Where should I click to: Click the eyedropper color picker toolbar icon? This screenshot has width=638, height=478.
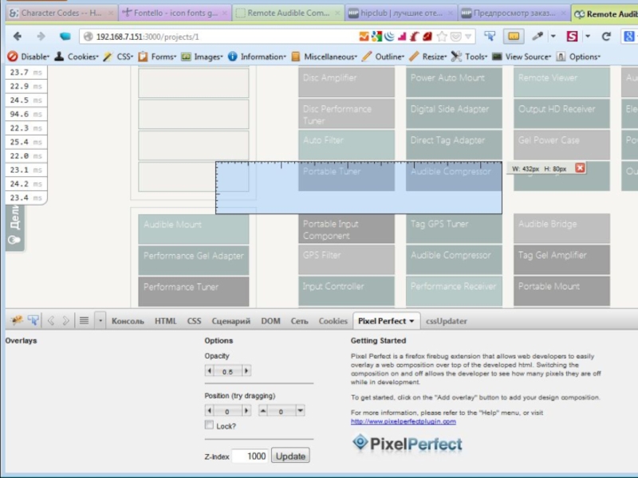coord(538,37)
